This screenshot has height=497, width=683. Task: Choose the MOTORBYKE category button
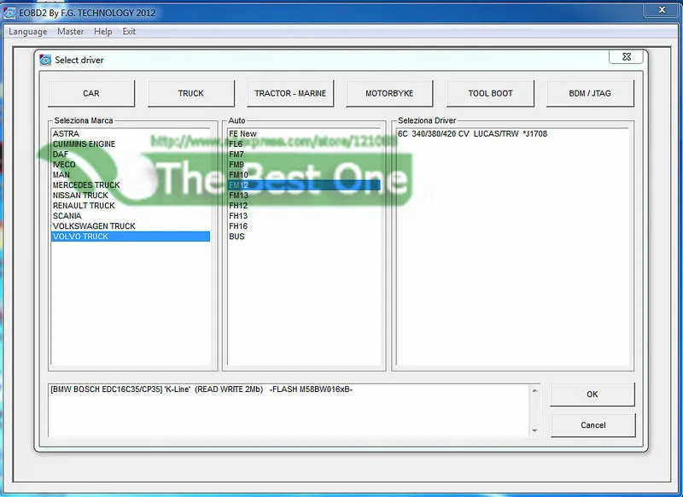click(389, 93)
